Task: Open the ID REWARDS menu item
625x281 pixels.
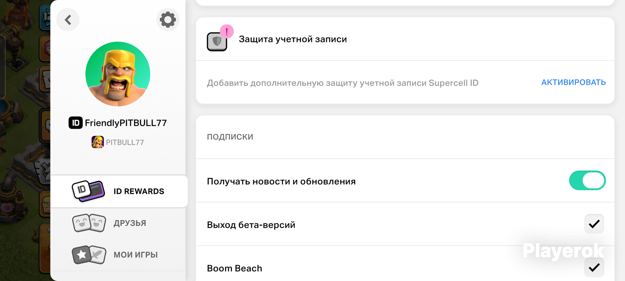Action: tap(119, 191)
